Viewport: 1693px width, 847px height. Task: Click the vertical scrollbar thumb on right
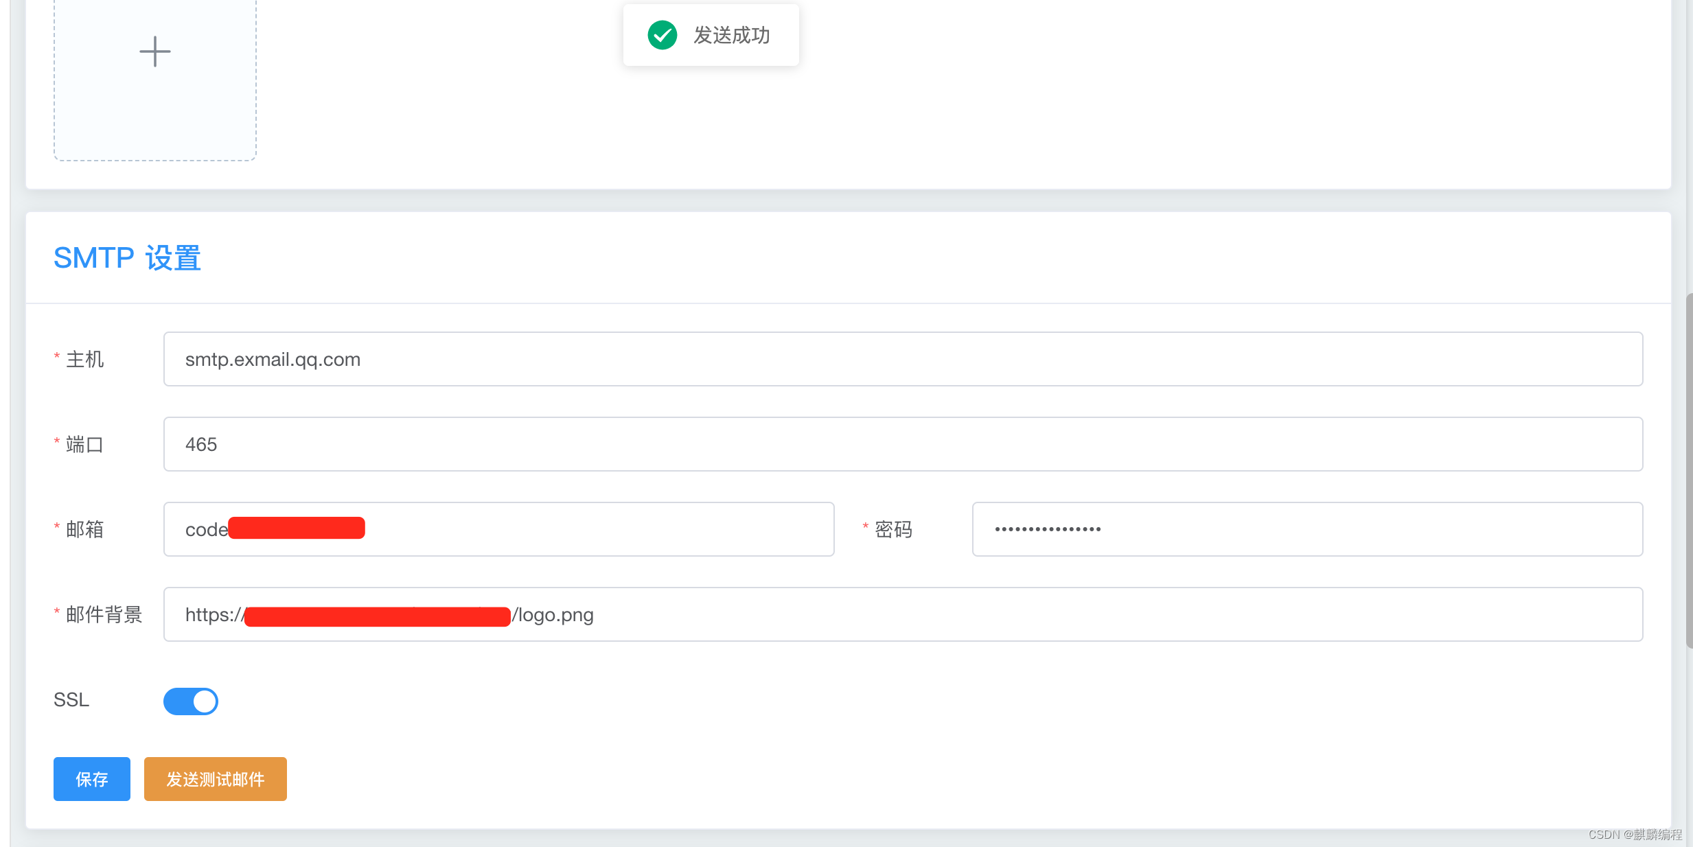click(x=1688, y=470)
